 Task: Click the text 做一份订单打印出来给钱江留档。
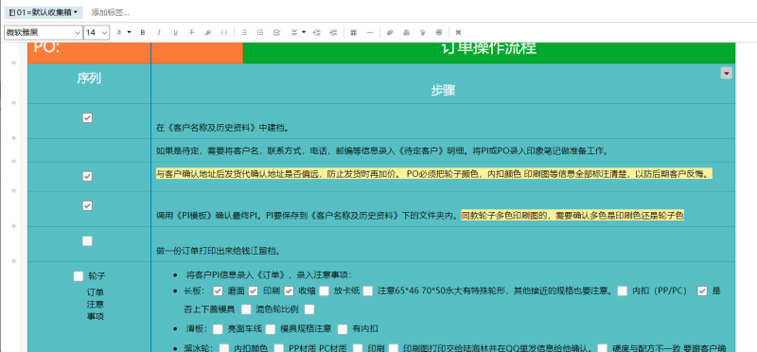point(219,251)
